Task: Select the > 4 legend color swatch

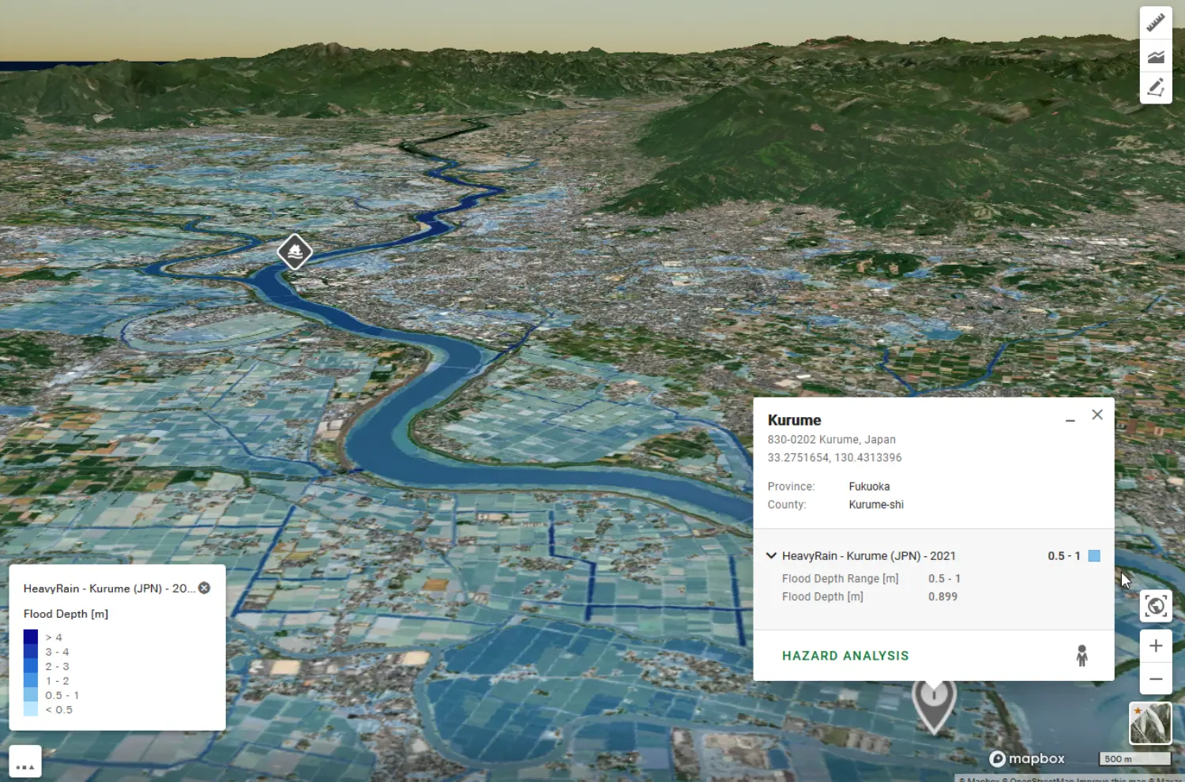Action: (x=30, y=637)
